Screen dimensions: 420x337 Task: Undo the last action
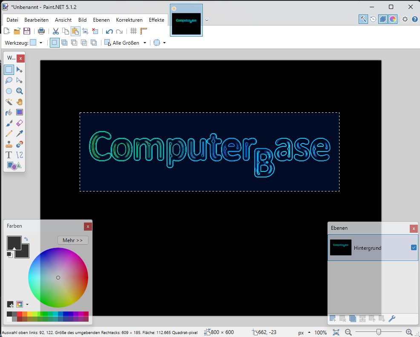point(109,31)
